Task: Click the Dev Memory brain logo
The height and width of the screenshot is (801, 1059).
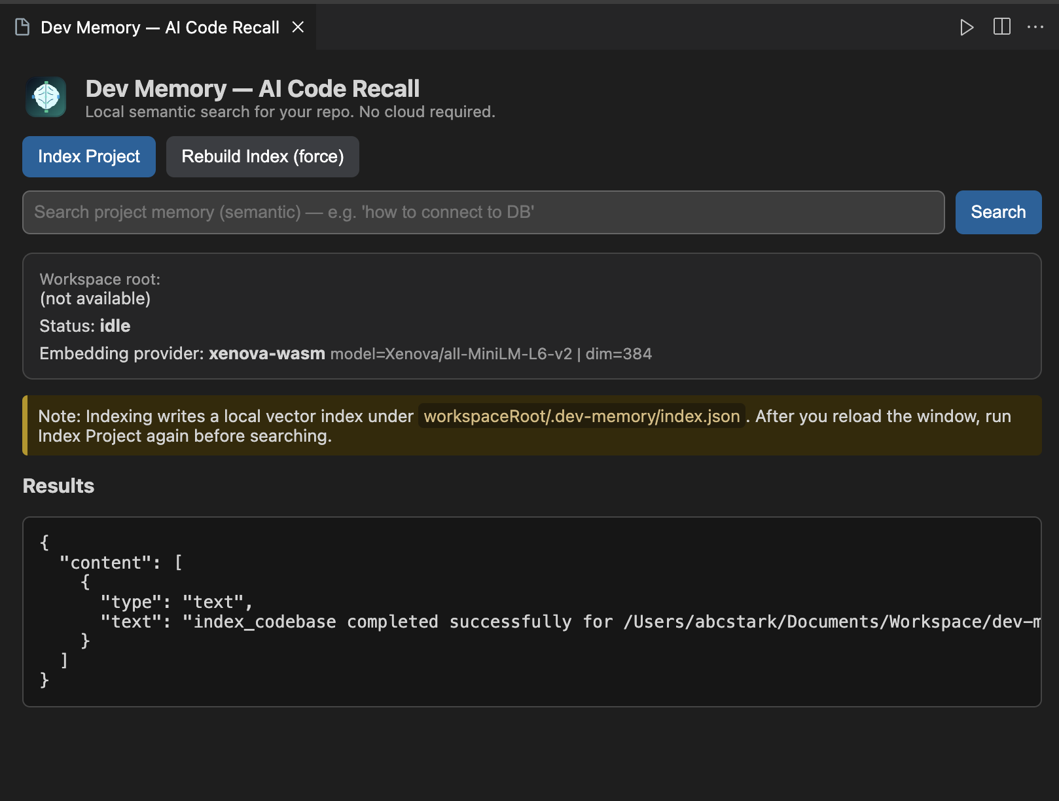Action: 46,97
